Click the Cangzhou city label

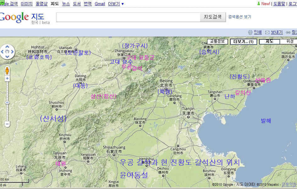point(178,151)
